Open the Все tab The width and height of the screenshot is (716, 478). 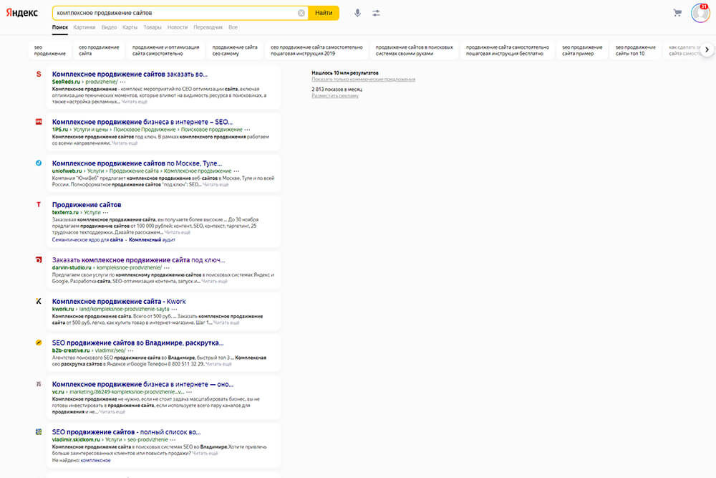point(233,27)
